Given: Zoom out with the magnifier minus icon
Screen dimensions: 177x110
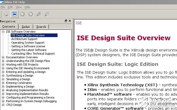Looking at the screenshot, I should coord(47,14).
